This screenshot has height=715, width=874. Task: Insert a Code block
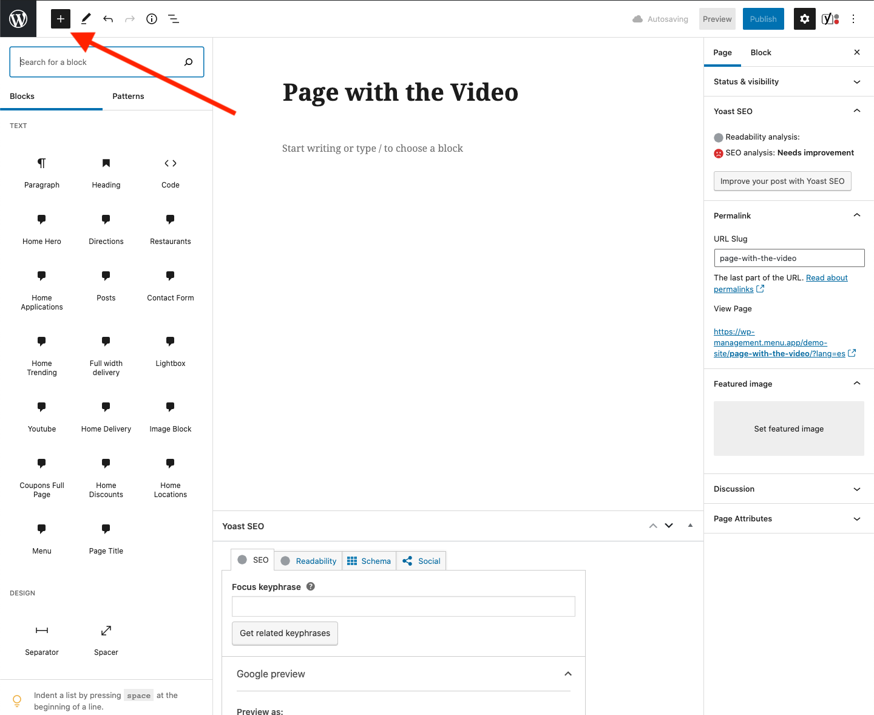click(171, 172)
